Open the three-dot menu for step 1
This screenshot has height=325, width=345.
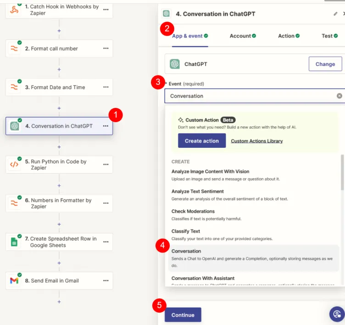[106, 10]
